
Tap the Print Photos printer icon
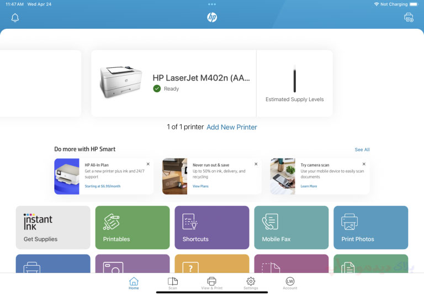(349, 222)
